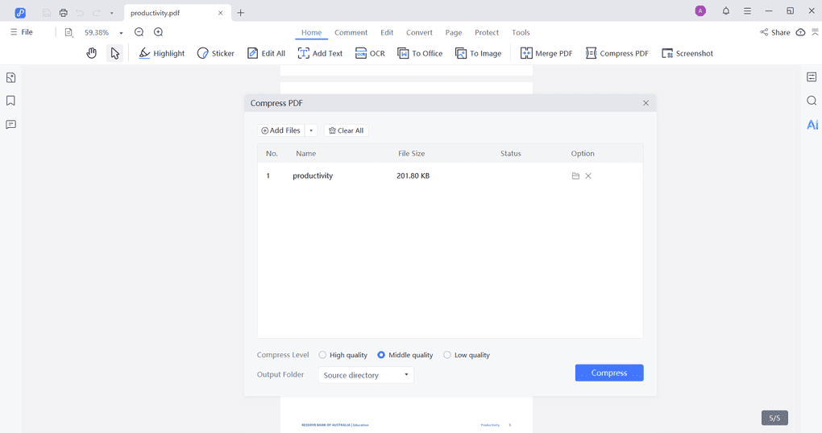Switch to the Tools tab
Image resolution: width=822 pixels, height=433 pixels.
pyautogui.click(x=521, y=32)
